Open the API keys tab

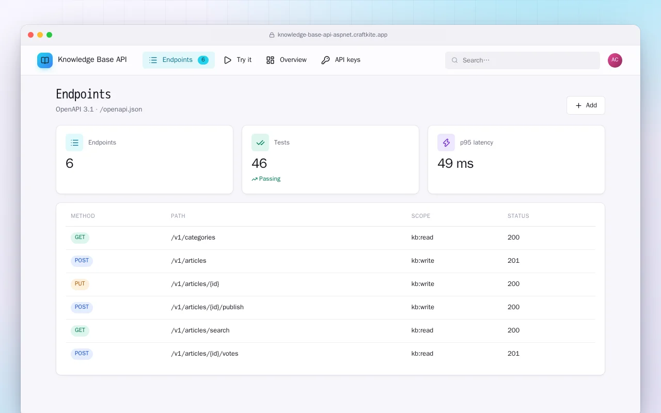point(341,60)
